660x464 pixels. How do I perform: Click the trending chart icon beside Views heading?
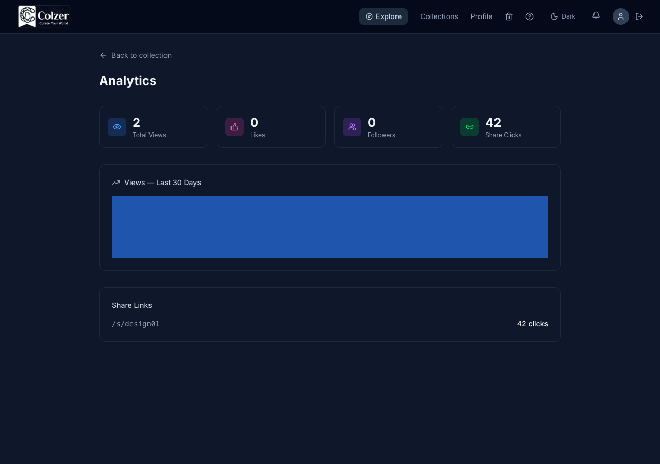pyautogui.click(x=115, y=183)
